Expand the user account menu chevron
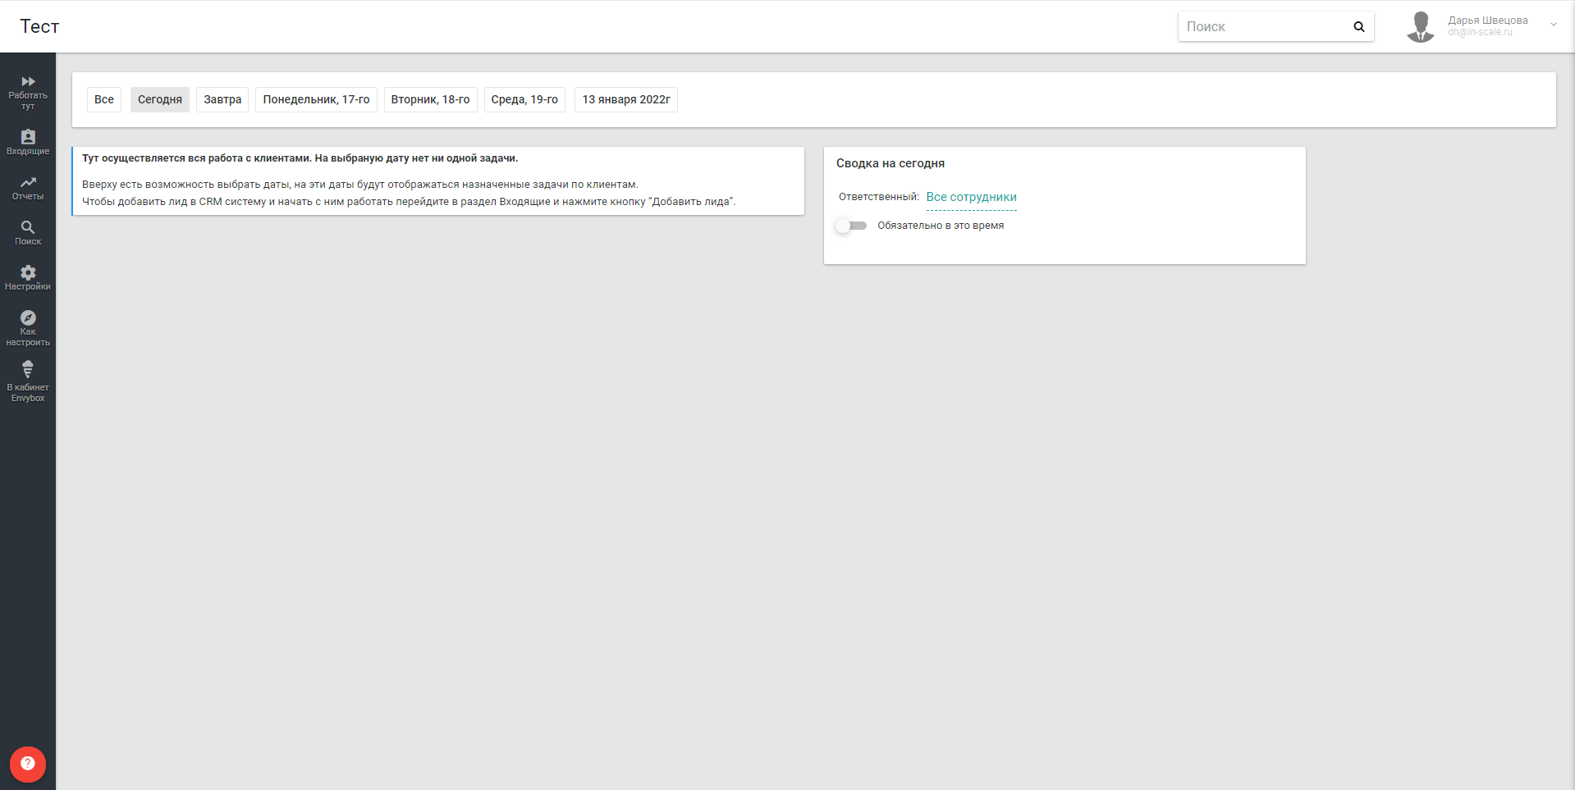This screenshot has width=1575, height=790. 1553,25
